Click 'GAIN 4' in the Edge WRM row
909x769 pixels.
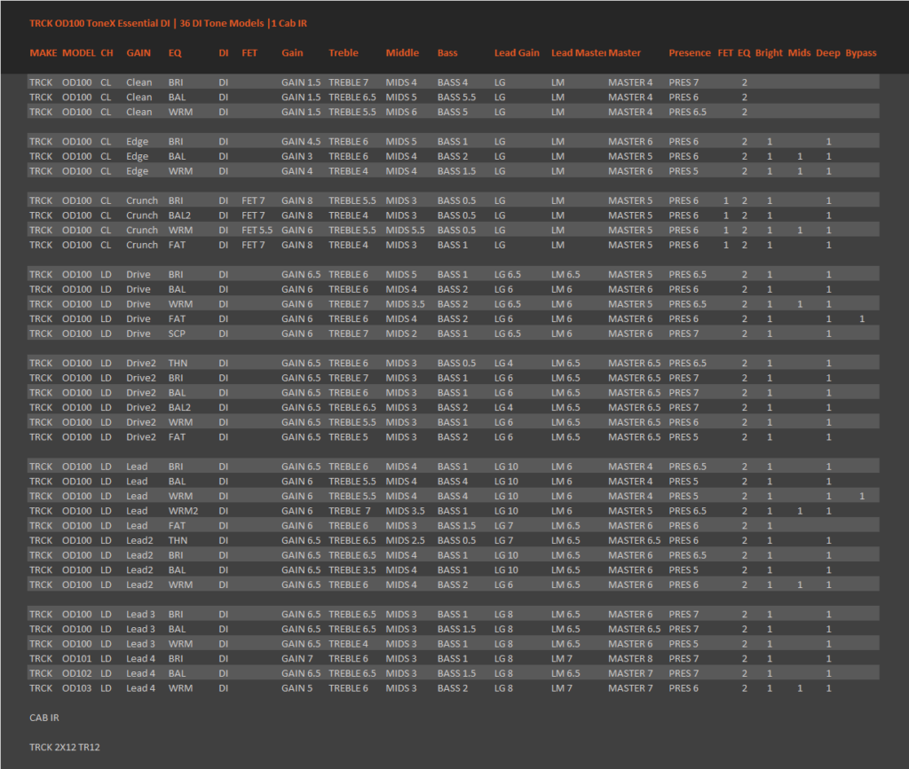pyautogui.click(x=296, y=171)
